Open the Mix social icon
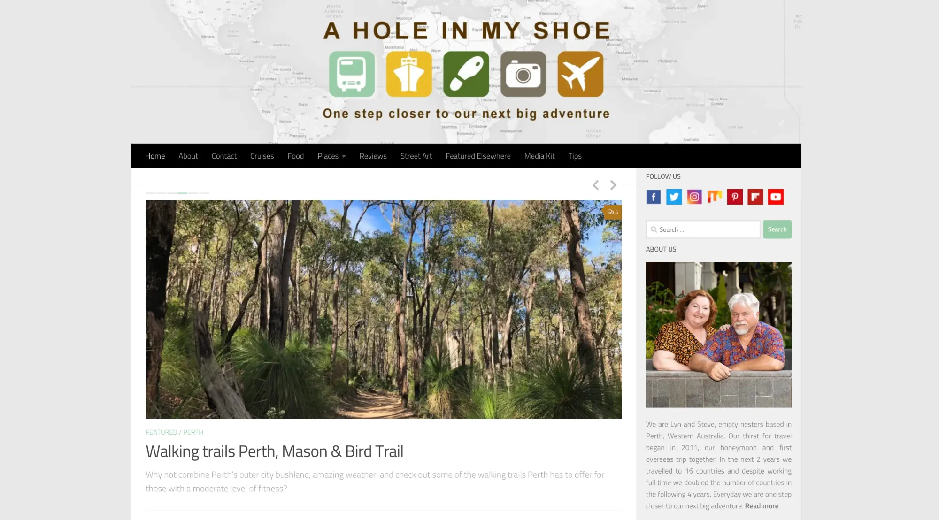 (x=715, y=197)
